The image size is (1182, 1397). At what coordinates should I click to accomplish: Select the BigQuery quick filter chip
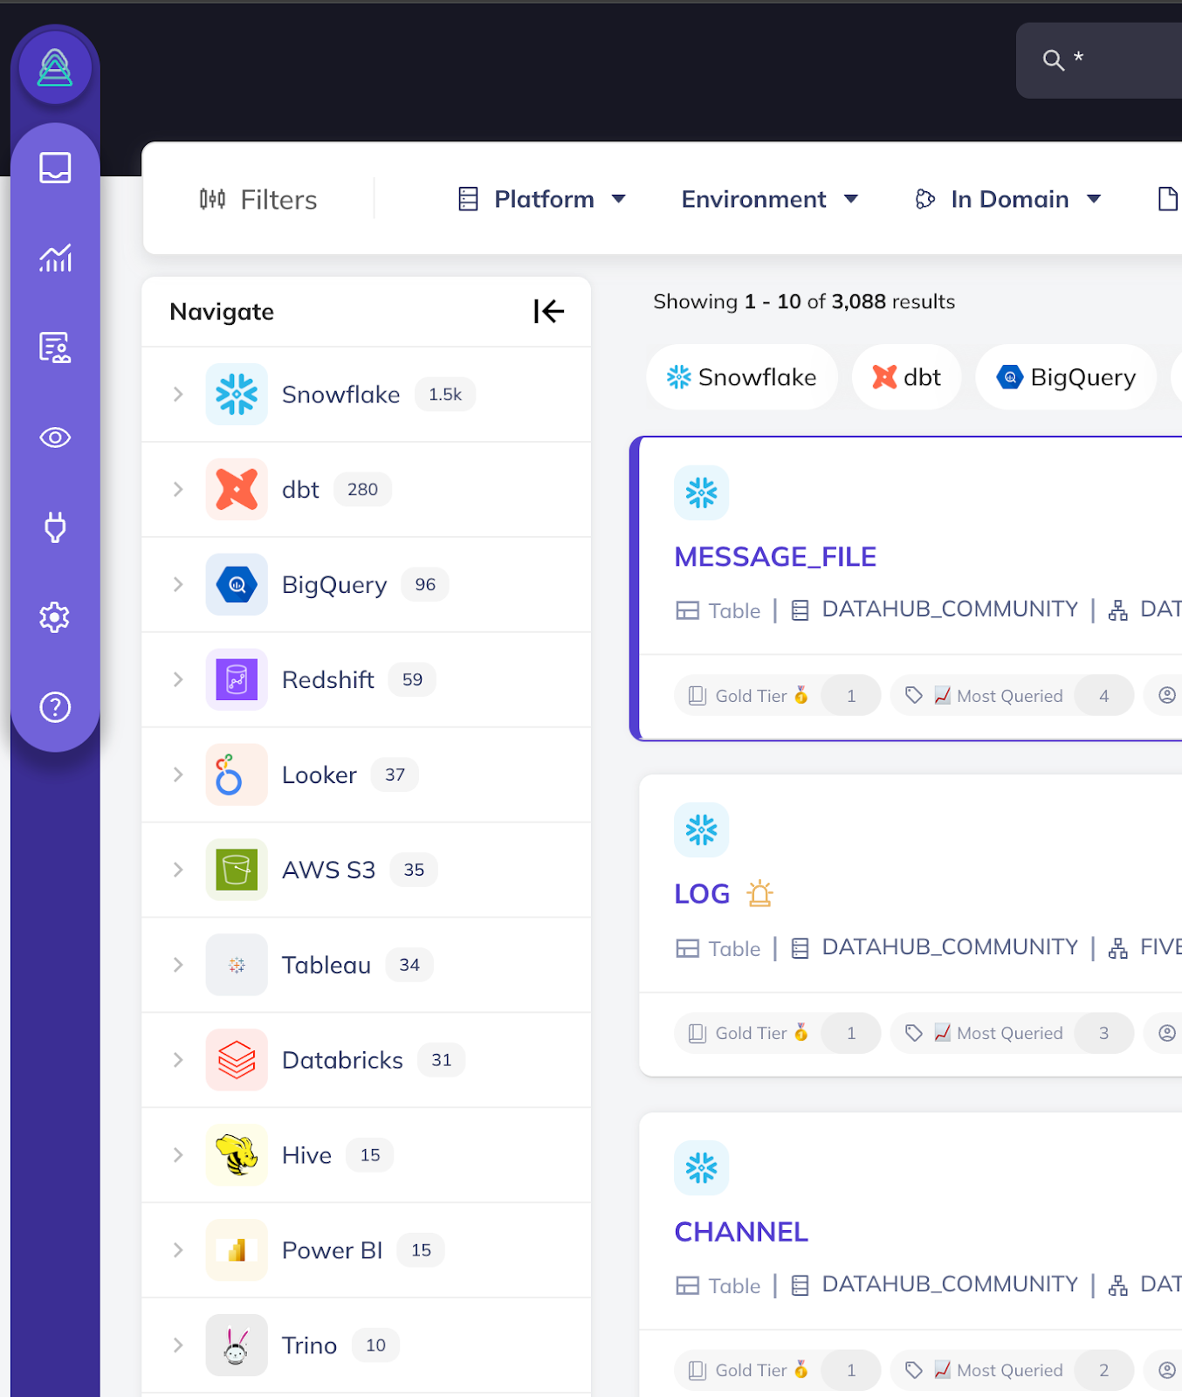(1066, 377)
